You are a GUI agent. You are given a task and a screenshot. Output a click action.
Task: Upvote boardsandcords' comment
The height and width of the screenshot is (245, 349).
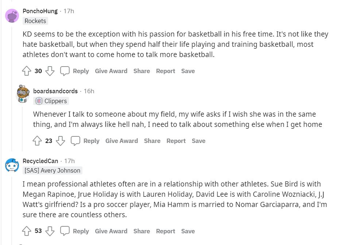click(x=37, y=141)
